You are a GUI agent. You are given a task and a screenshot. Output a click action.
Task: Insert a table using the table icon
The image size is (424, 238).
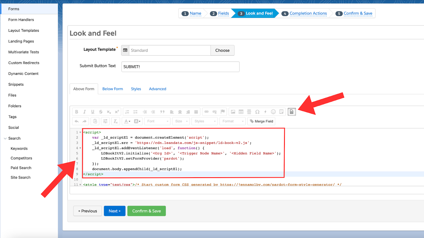(x=241, y=112)
